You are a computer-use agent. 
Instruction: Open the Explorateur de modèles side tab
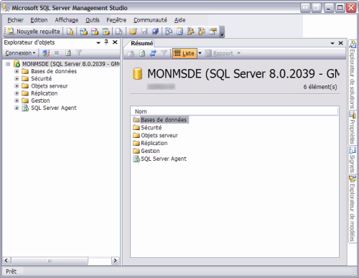pos(352,209)
